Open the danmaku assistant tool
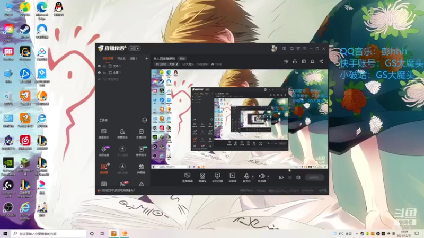The width and height of the screenshot is (424, 238). (x=103, y=134)
